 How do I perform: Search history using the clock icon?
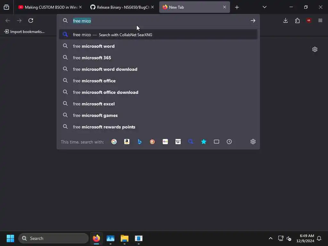[x=229, y=142]
